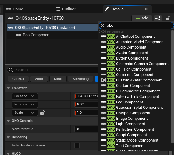Click the New Parent Id input field
The width and height of the screenshot is (174, 155).
tap(86, 129)
